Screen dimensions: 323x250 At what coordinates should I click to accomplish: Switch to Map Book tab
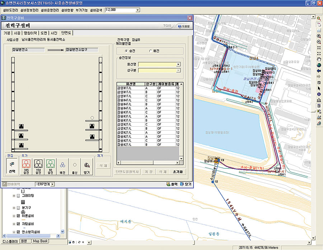[x=40, y=241]
